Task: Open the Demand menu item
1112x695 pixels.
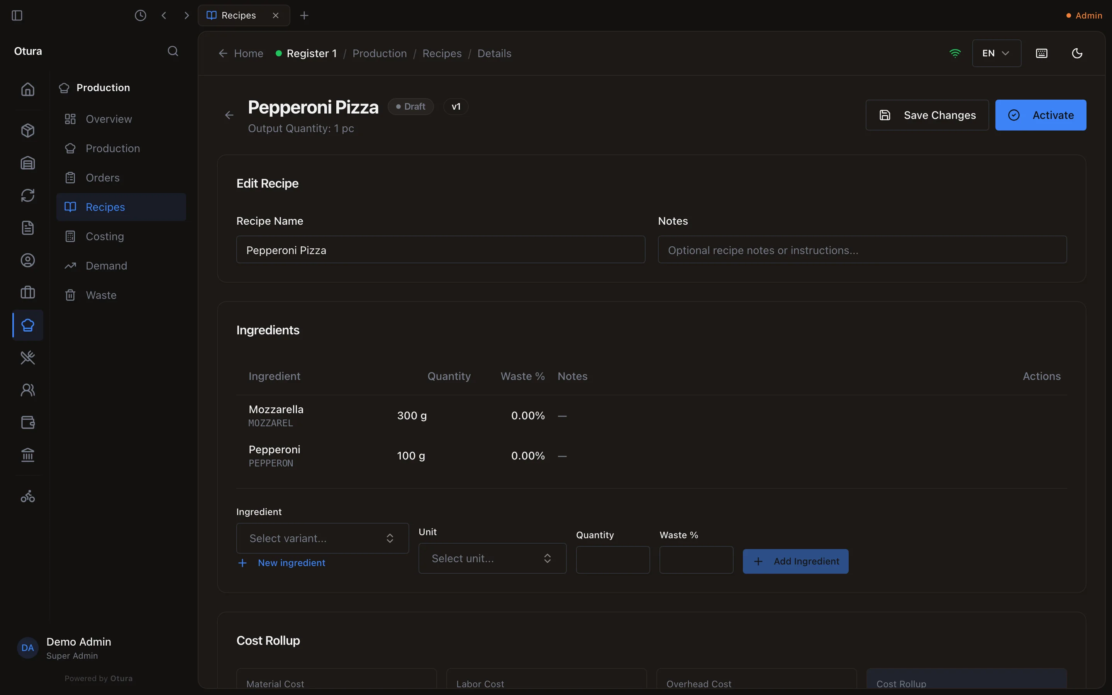Action: [x=121, y=266]
